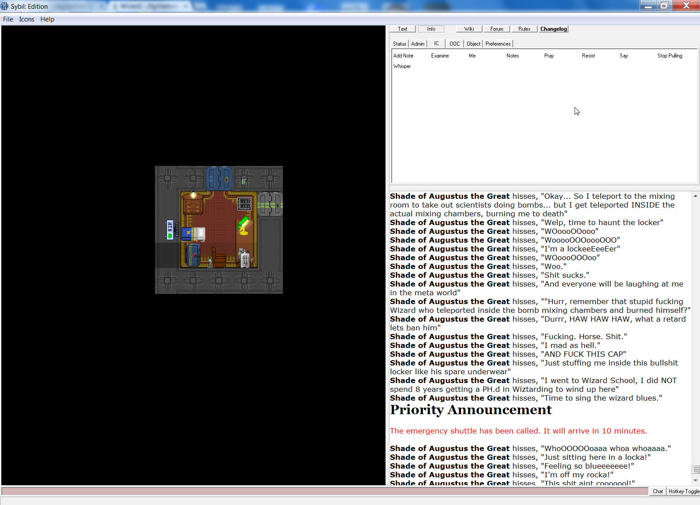The height and width of the screenshot is (505, 700).
Task: Switch to the Preferences tab
Action: tap(498, 44)
